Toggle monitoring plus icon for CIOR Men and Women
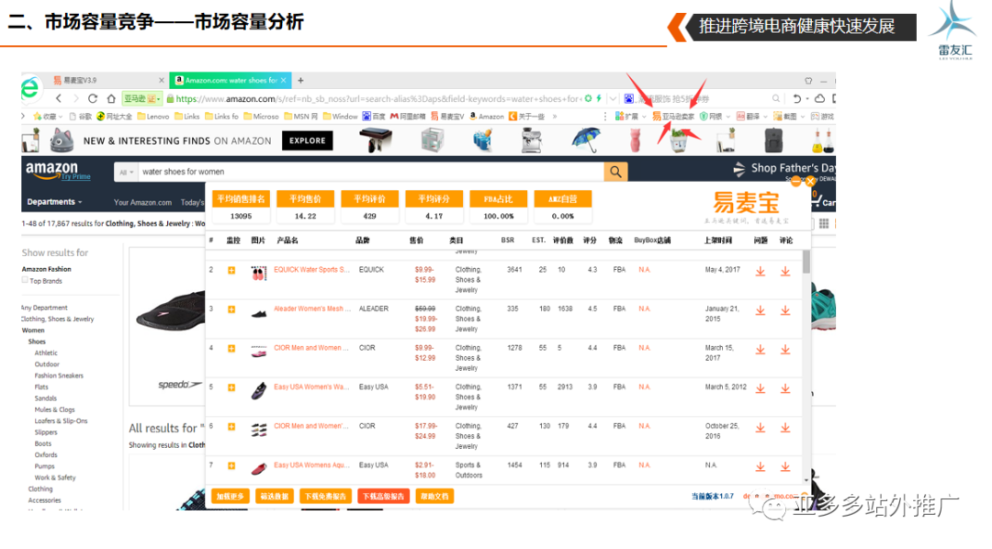Viewport: 992px width, 549px height. click(x=231, y=346)
